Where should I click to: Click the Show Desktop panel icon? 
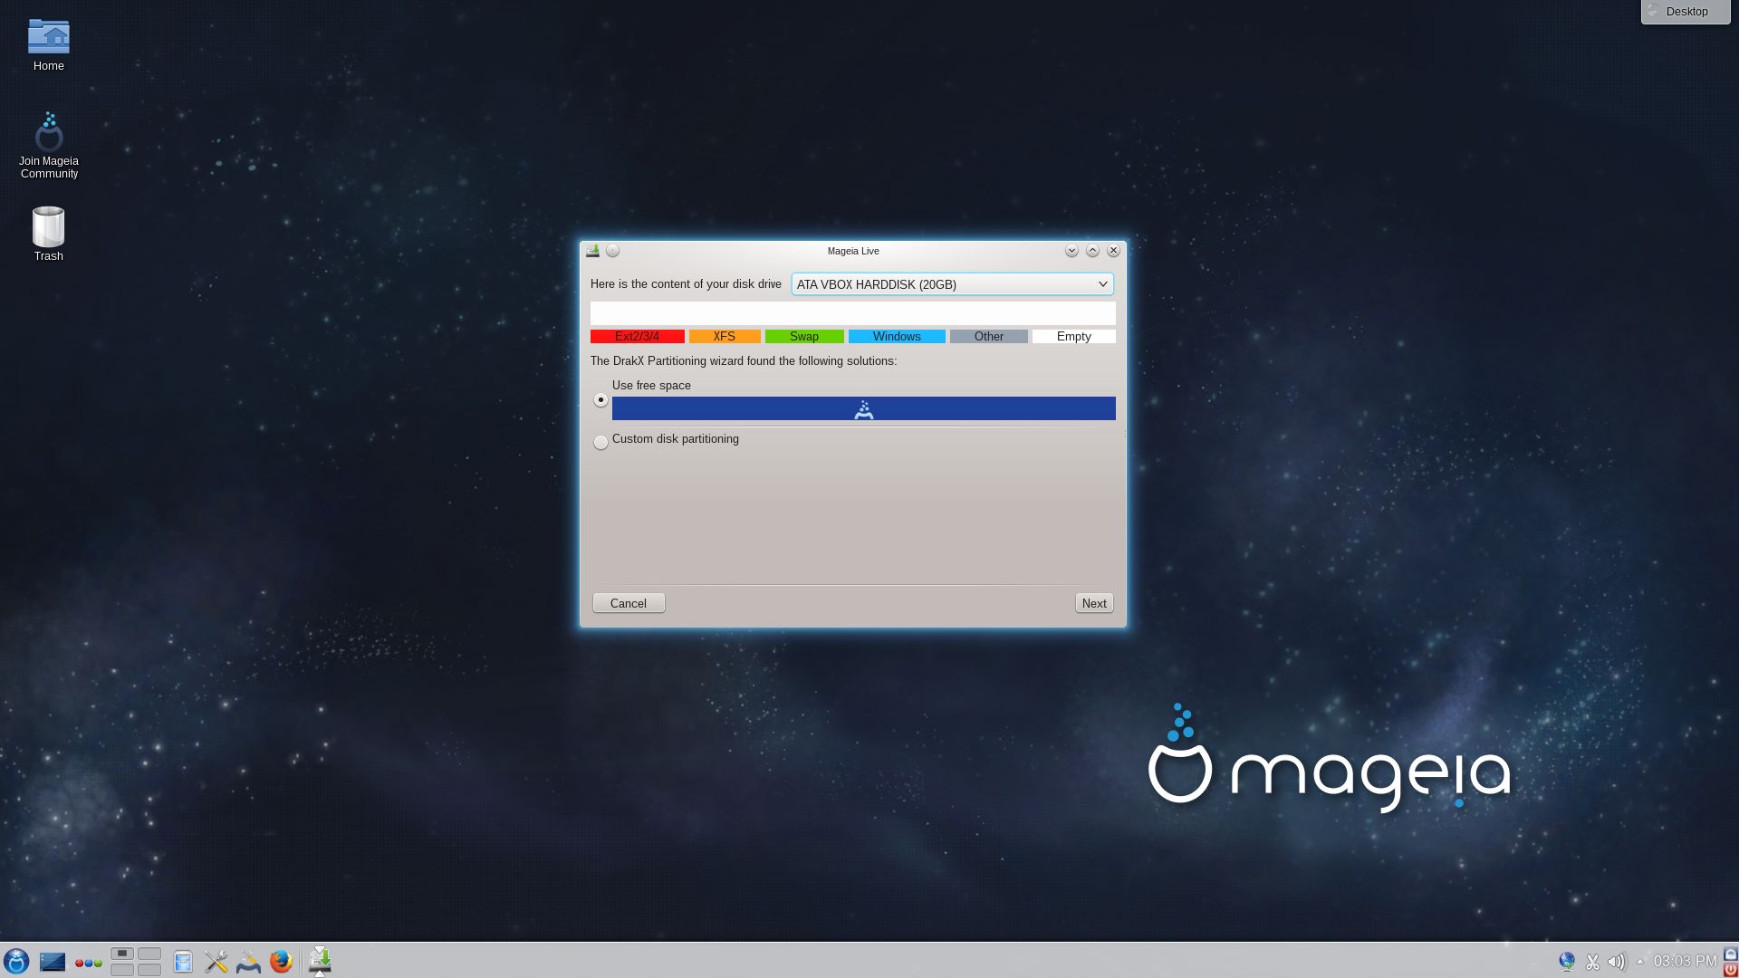pos(53,961)
